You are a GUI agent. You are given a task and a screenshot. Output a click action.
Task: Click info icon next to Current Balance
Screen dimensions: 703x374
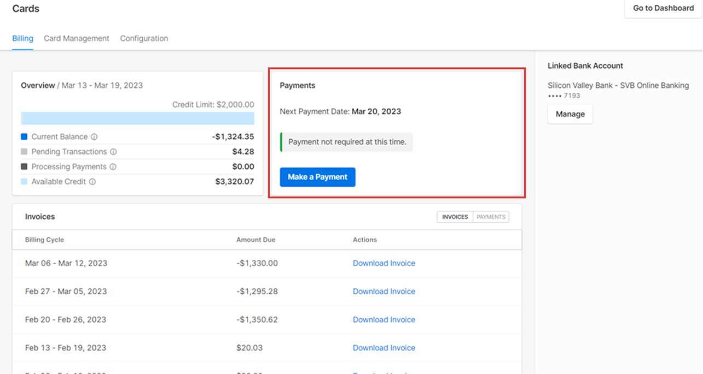[x=94, y=137]
